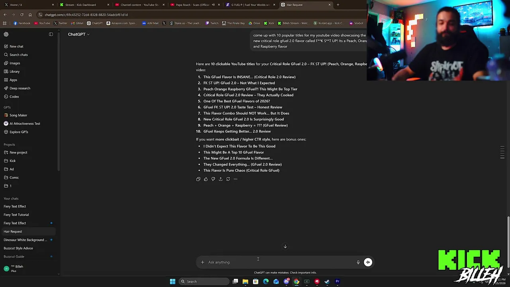Click the microphone dictate icon

click(x=358, y=262)
